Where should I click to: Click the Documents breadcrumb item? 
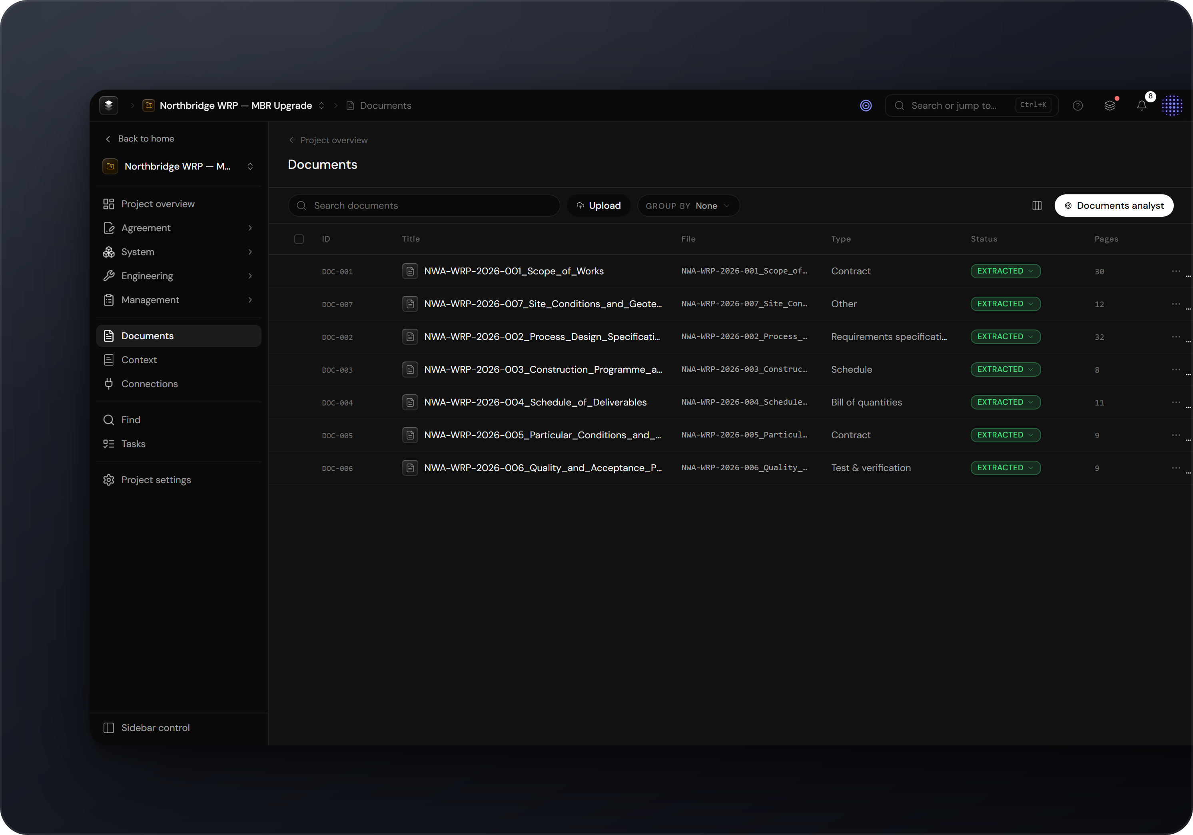[379, 106]
